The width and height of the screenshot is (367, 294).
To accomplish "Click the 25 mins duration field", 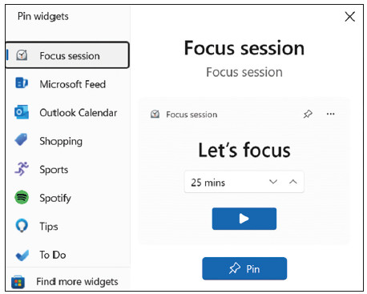I will click(244, 182).
